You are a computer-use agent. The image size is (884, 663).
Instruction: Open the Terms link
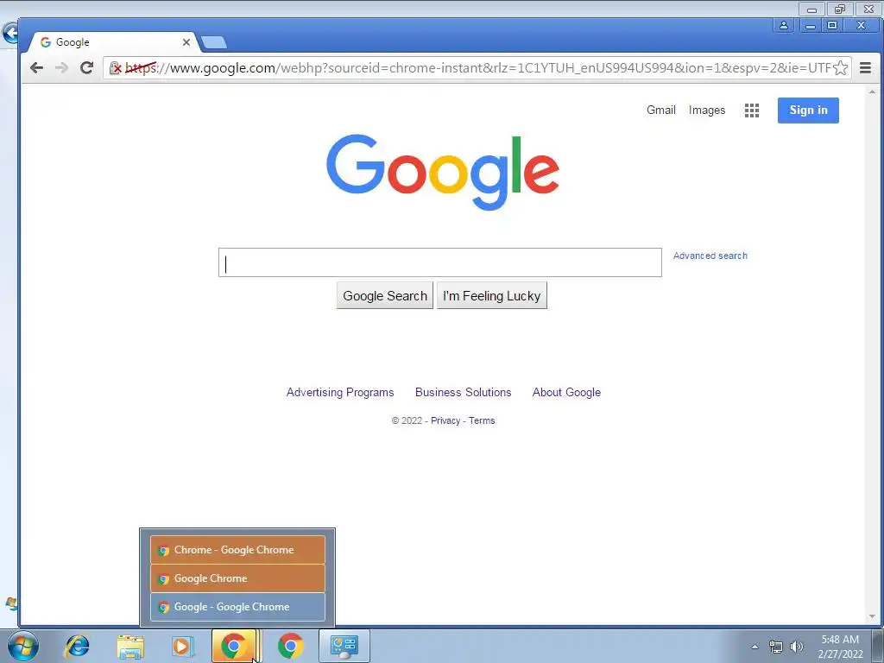point(482,420)
